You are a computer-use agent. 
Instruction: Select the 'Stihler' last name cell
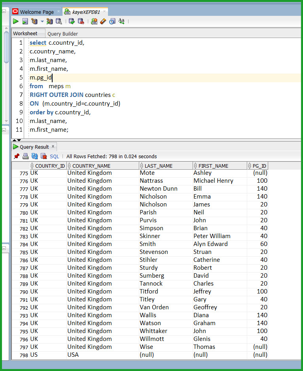[x=166, y=260]
